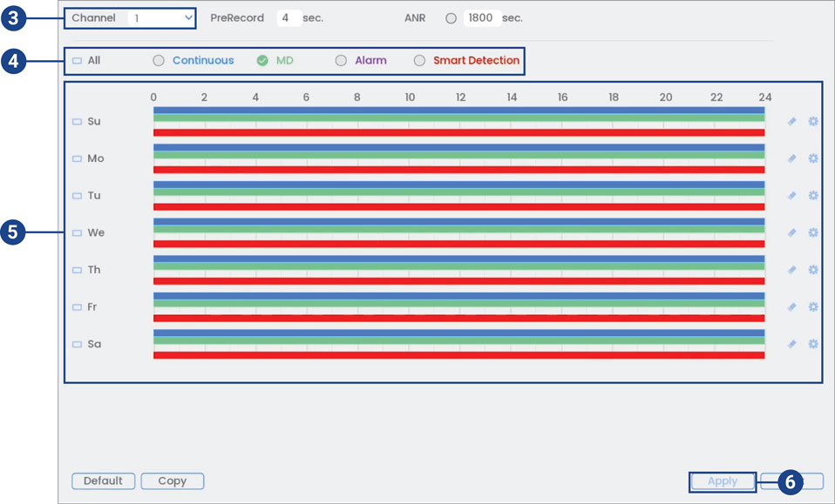This screenshot has width=835, height=504.
Task: Click the PreRecord seconds field
Action: click(289, 18)
